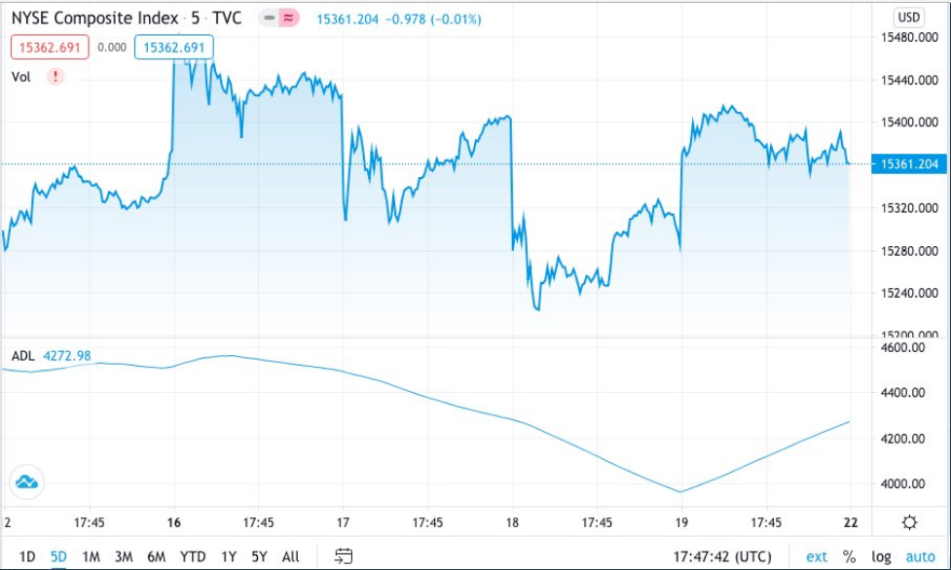Click the gray market status pill icon
Image resolution: width=951 pixels, height=570 pixels.
pyautogui.click(x=270, y=18)
